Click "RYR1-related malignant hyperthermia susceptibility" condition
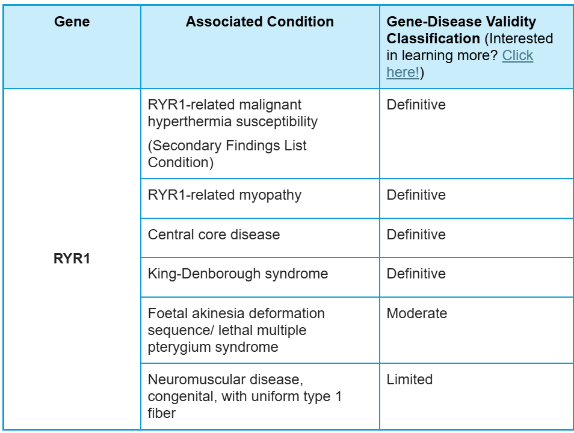Image resolution: width=574 pixels, height=433 pixels. pos(233,113)
